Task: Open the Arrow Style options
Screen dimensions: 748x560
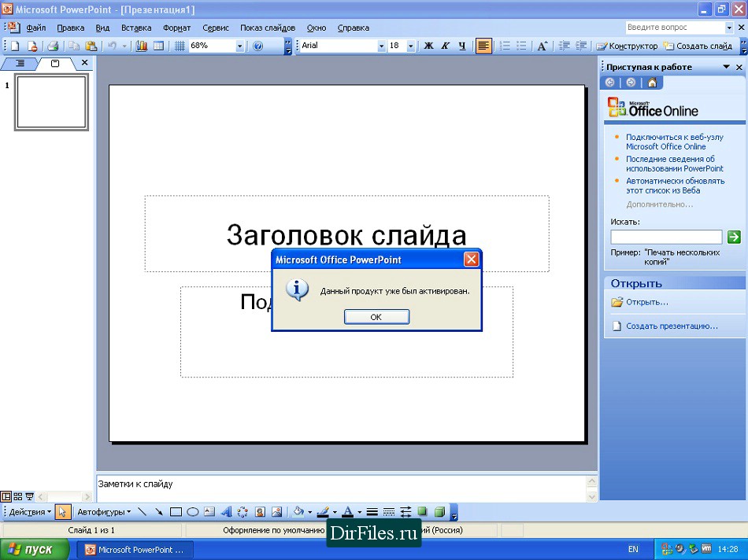Action: (405, 512)
